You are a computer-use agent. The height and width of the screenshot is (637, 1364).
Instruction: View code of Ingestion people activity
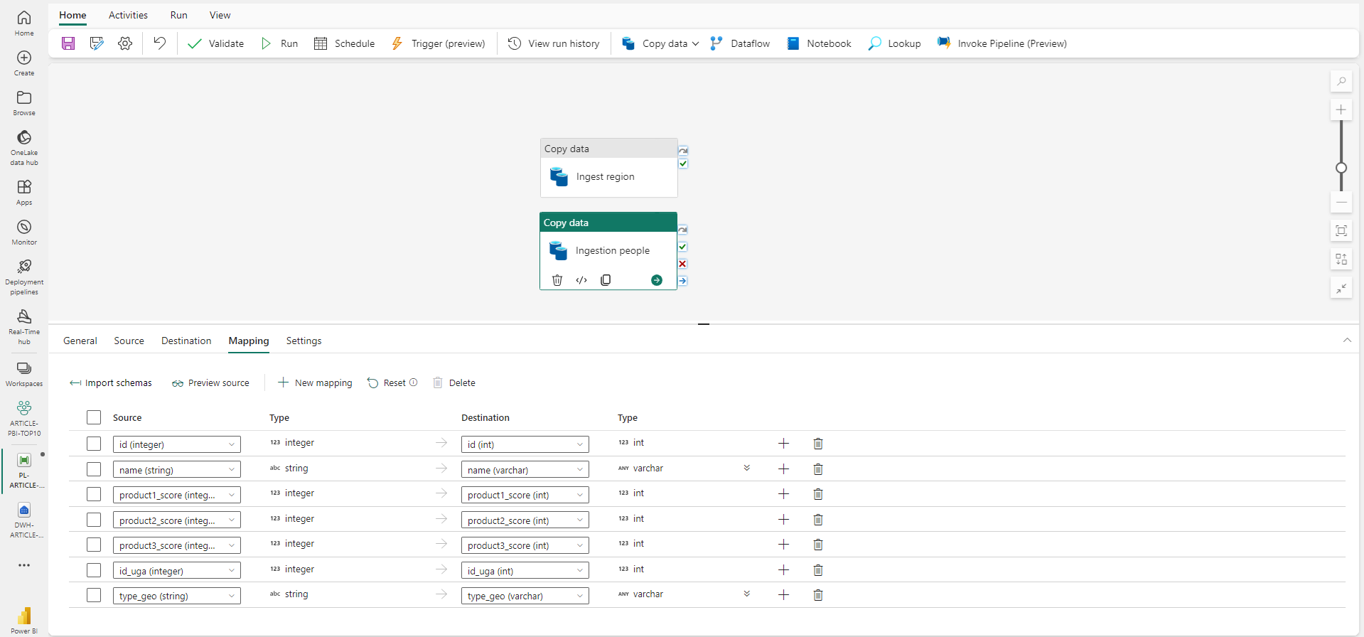pyautogui.click(x=581, y=280)
